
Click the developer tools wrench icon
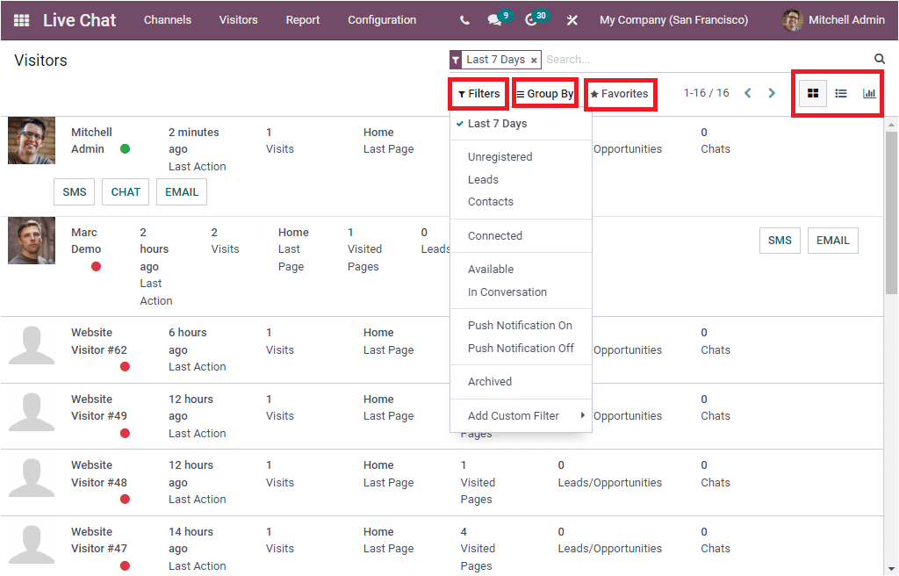point(572,19)
